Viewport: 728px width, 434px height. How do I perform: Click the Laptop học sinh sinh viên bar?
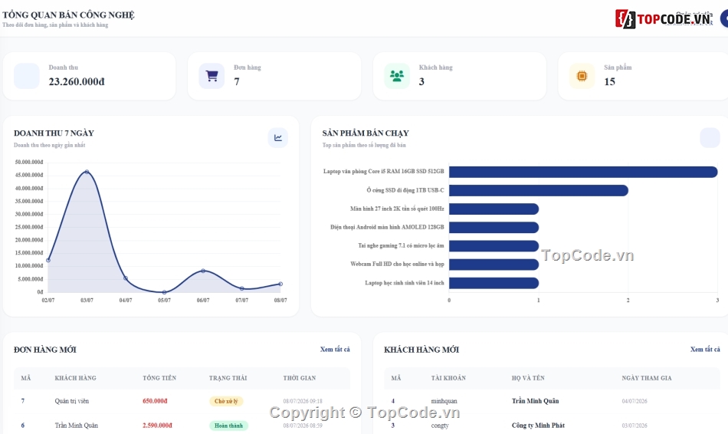point(494,283)
